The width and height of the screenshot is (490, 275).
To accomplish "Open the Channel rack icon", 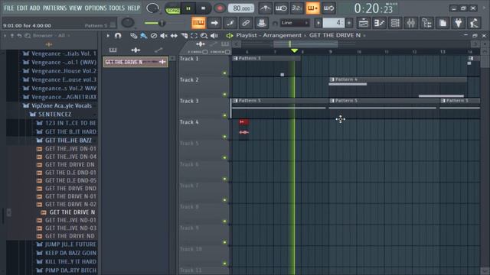I will pos(395,23).
